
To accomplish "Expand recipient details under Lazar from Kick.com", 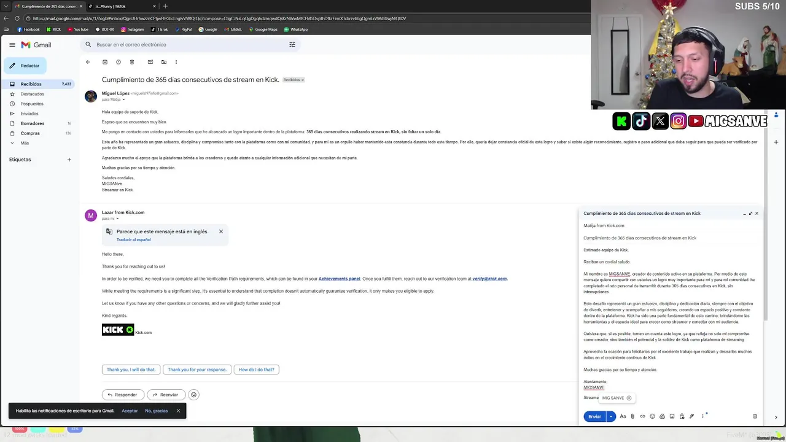I will [117, 219].
